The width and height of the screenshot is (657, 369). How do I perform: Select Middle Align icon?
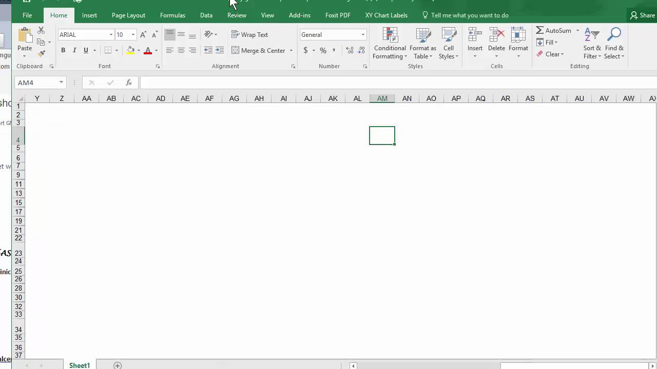pos(181,35)
